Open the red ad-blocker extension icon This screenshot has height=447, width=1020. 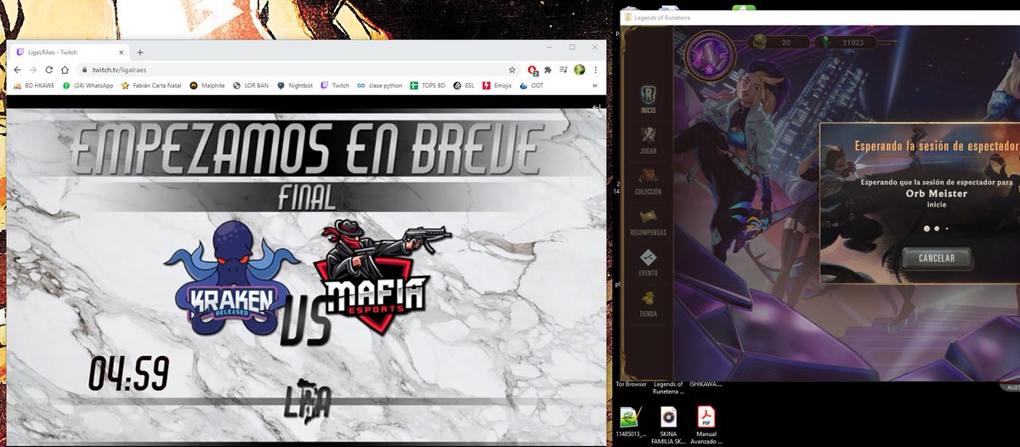point(532,70)
